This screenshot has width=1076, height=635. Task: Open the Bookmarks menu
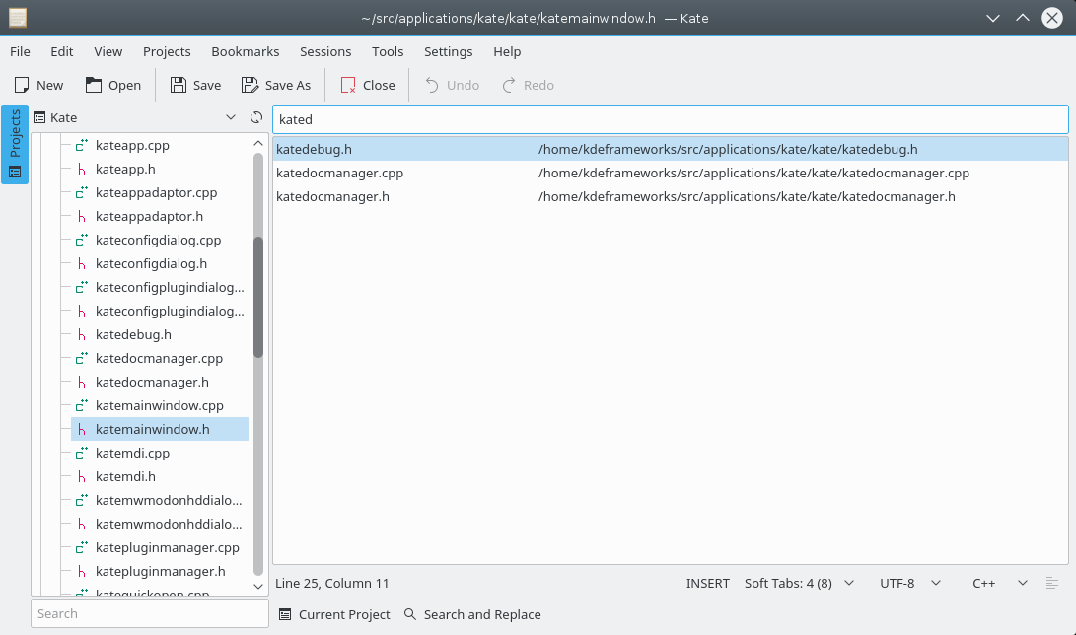245,51
